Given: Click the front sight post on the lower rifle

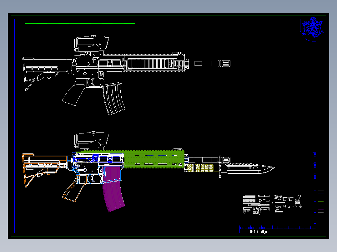Looking at the screenshot, I should pos(179,150).
